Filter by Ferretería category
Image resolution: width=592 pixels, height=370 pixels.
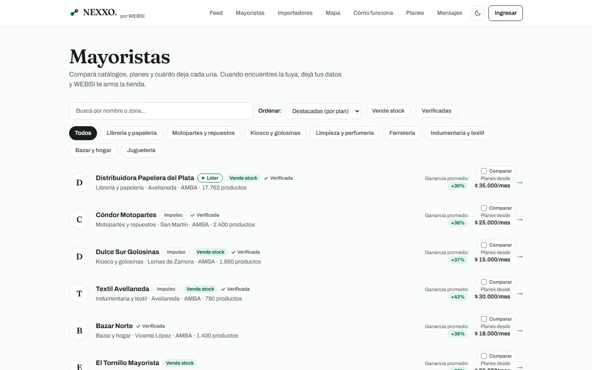402,133
